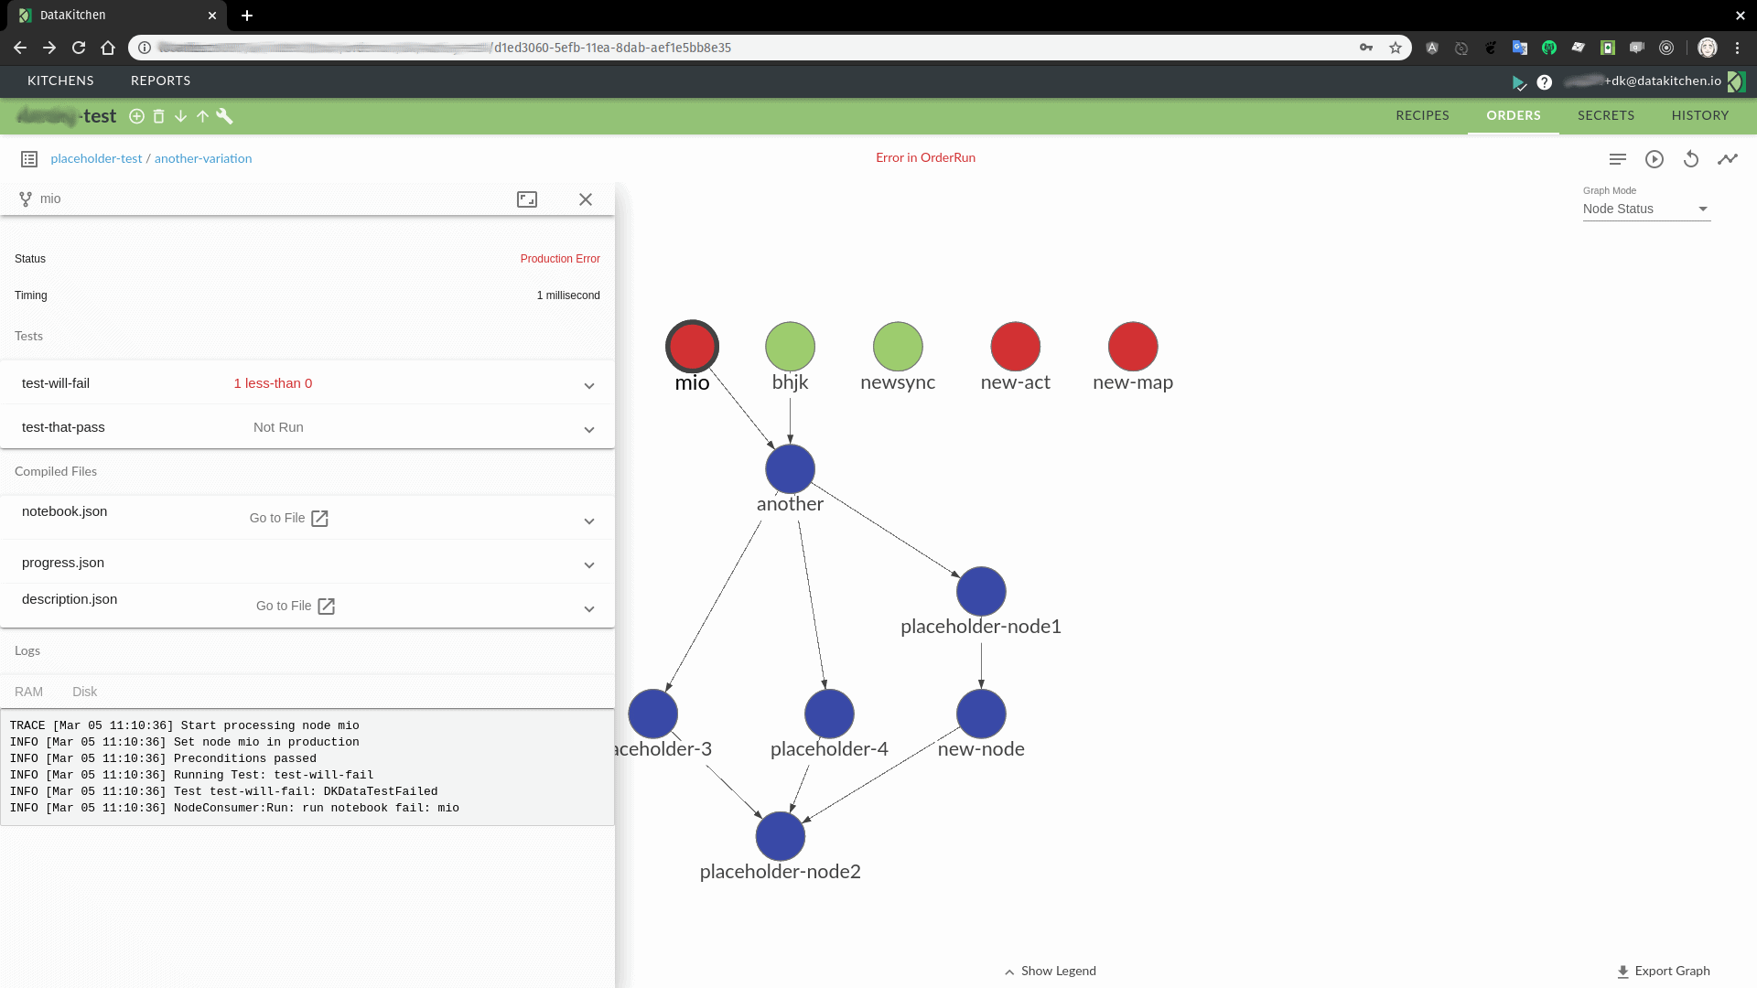Image resolution: width=1757 pixels, height=988 pixels.
Task: Click the another-variation breadcrumb link
Action: tap(203, 158)
